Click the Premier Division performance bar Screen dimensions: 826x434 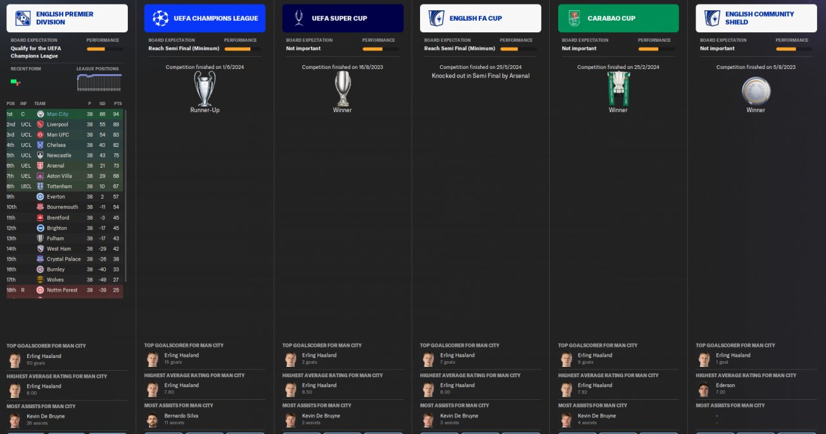tap(105, 49)
